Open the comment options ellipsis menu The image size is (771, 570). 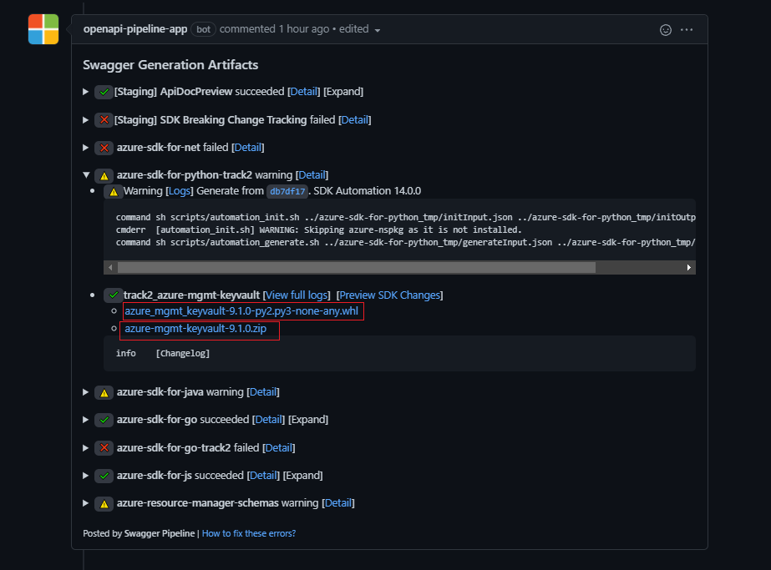click(687, 30)
